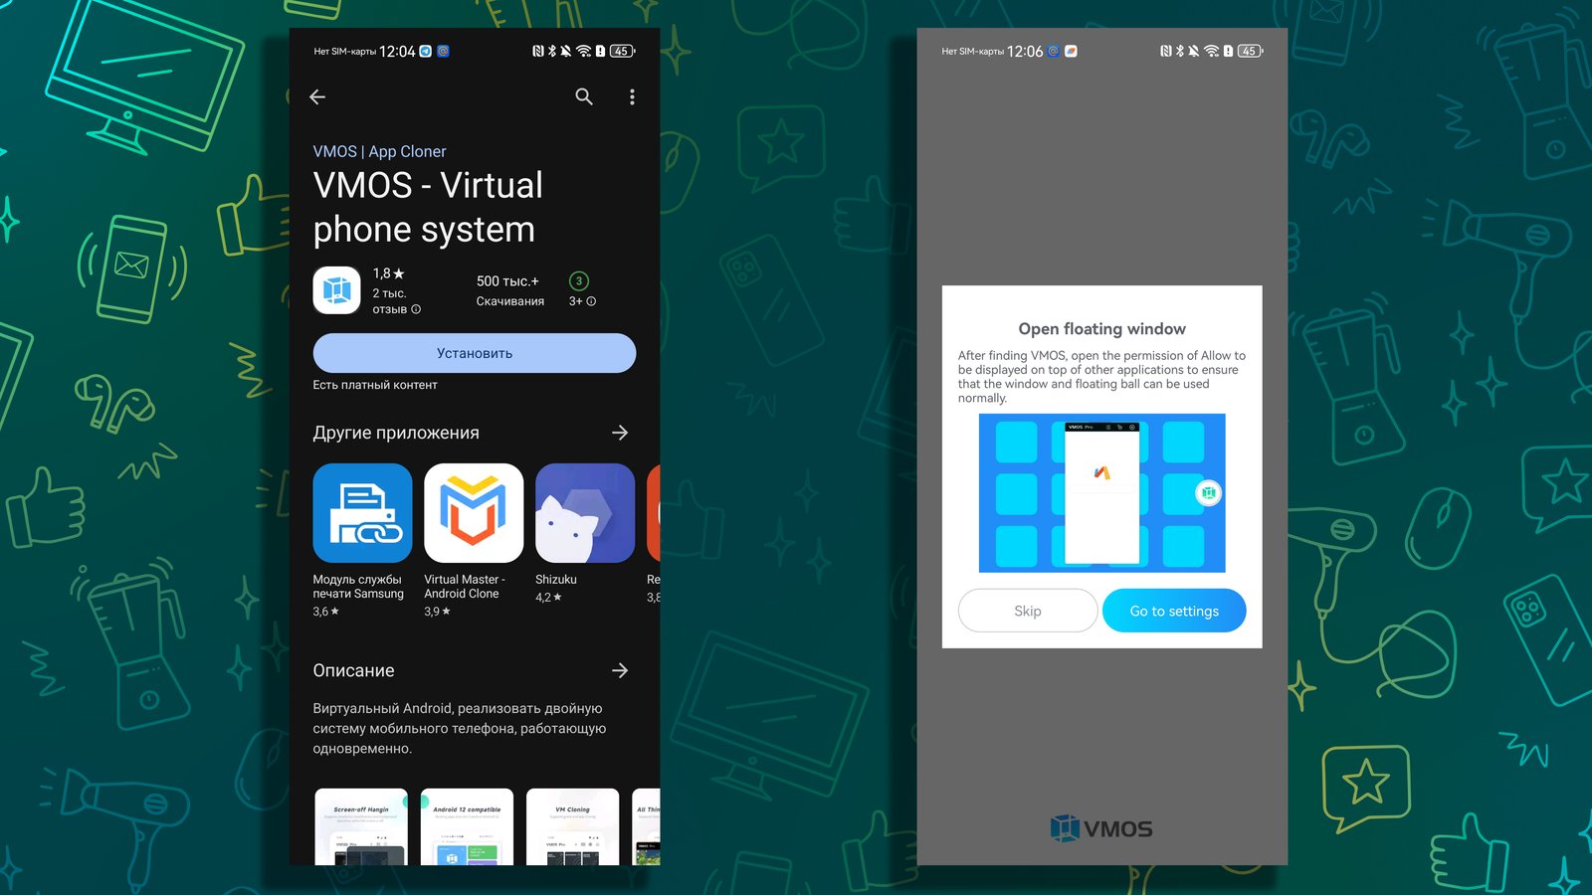Tap the Shizuku 4,2 star rating
Viewport: 1592px width, 895px height.
pos(548,598)
